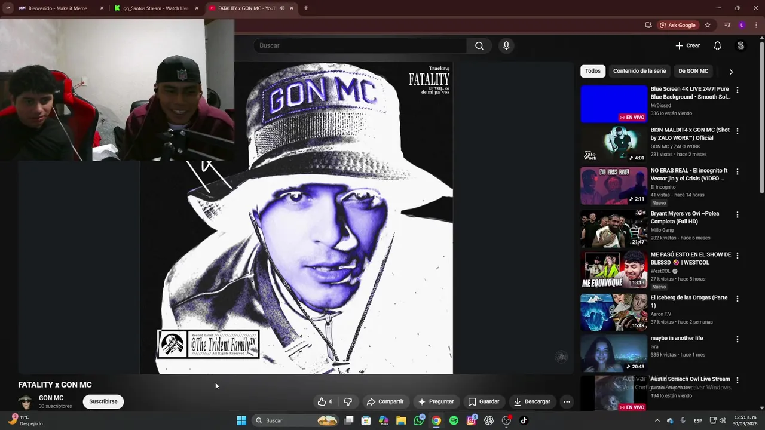
Task: Open maybe in another life video title
Action: coord(677,338)
